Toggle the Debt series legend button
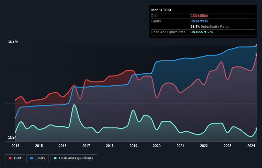The width and height of the screenshot is (262, 168). 15,158
